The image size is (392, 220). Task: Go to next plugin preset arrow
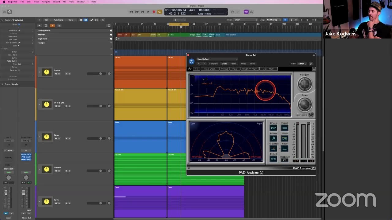coord(204,64)
